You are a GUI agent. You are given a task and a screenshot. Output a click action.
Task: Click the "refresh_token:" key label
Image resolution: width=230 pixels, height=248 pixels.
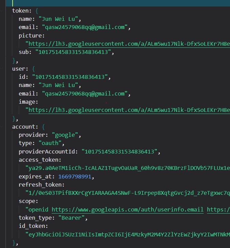(x=42, y=185)
